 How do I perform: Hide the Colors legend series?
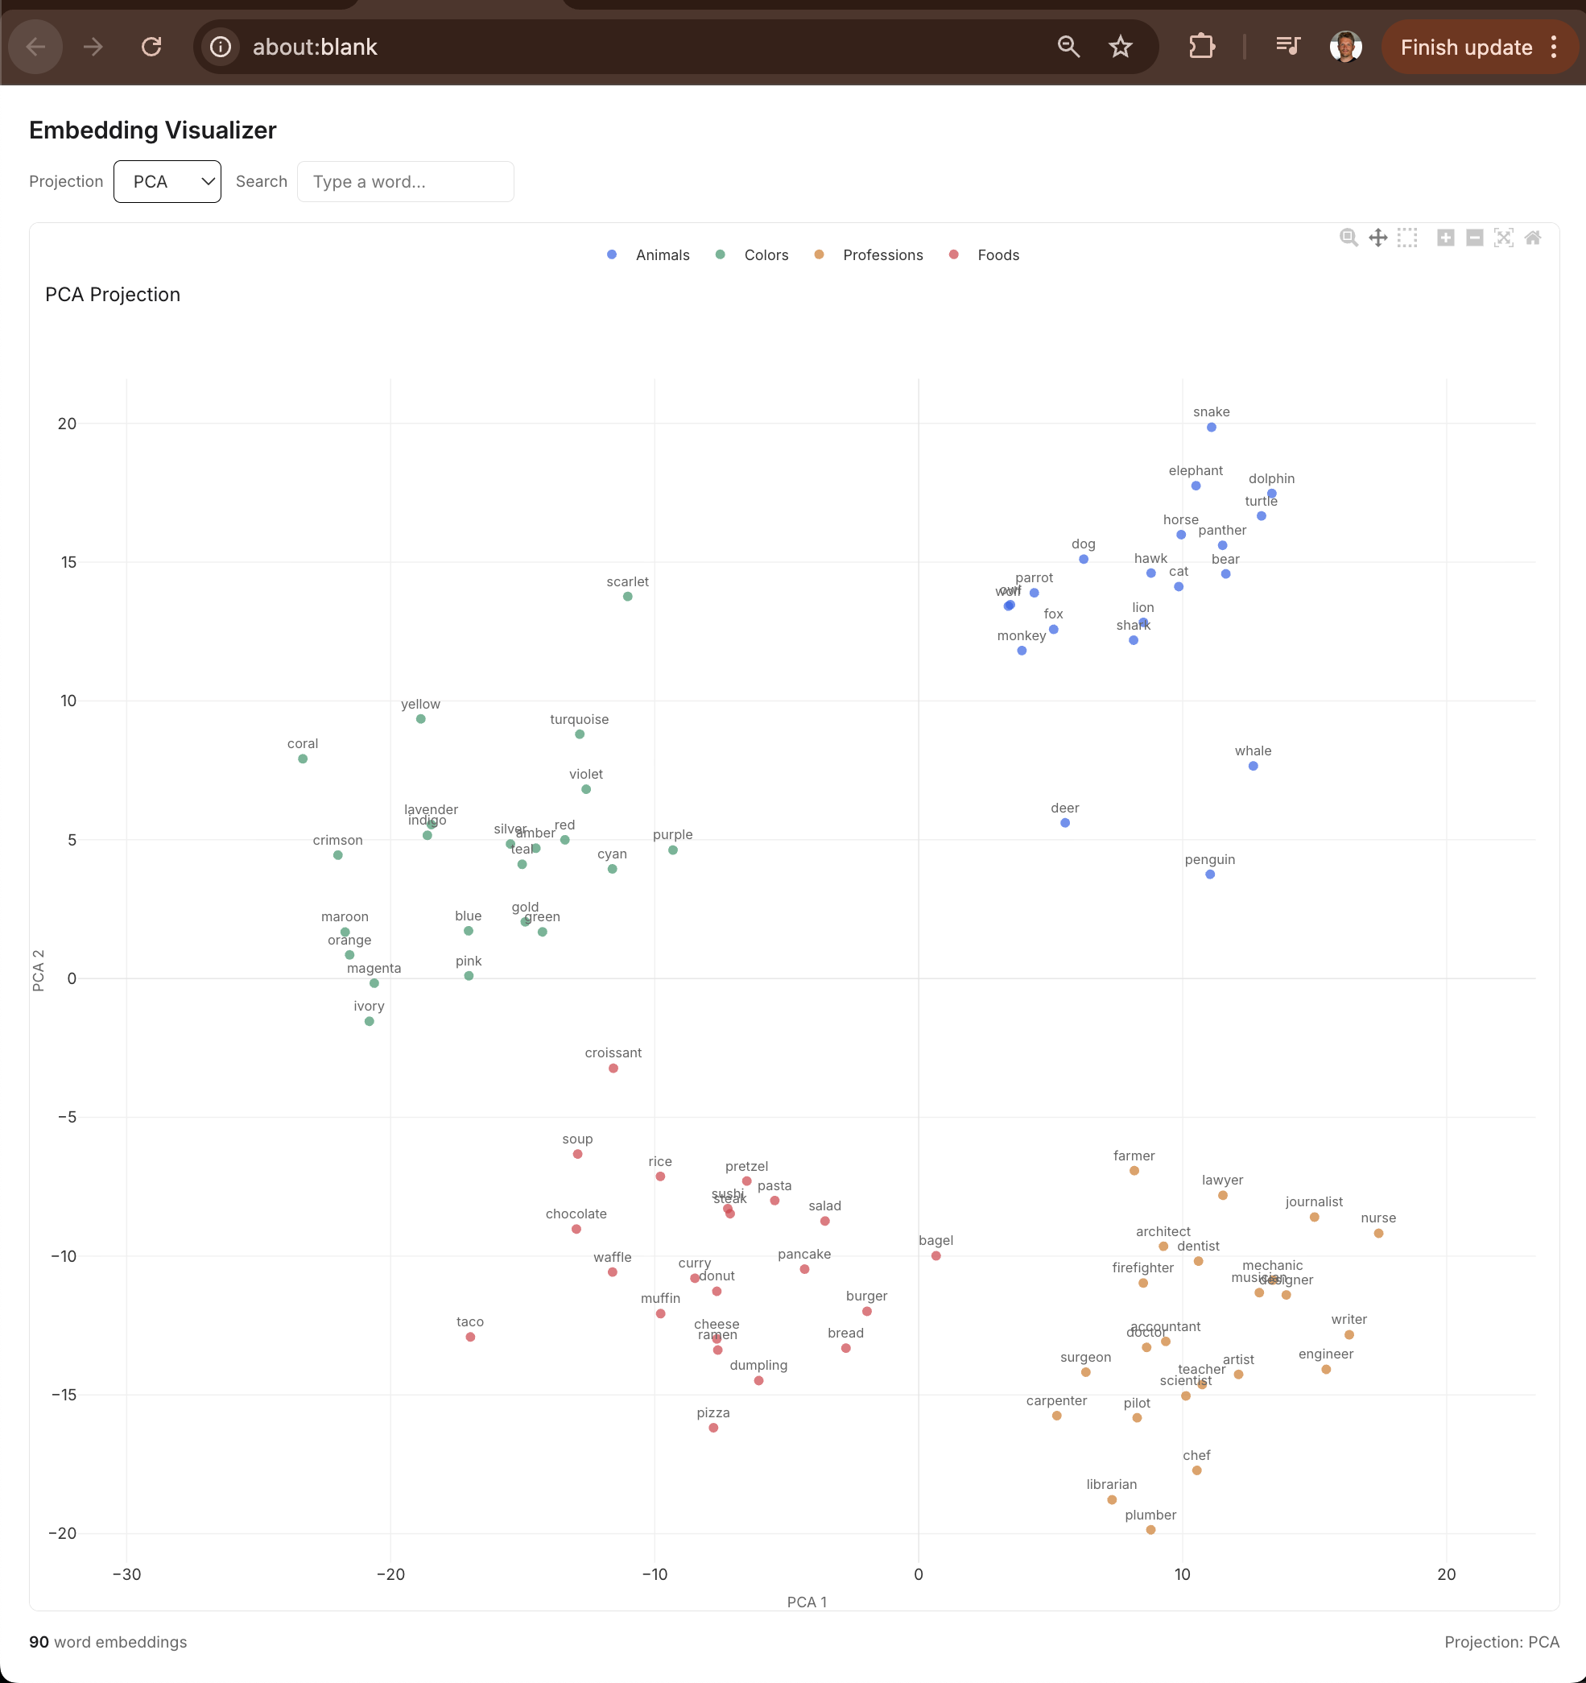(765, 254)
